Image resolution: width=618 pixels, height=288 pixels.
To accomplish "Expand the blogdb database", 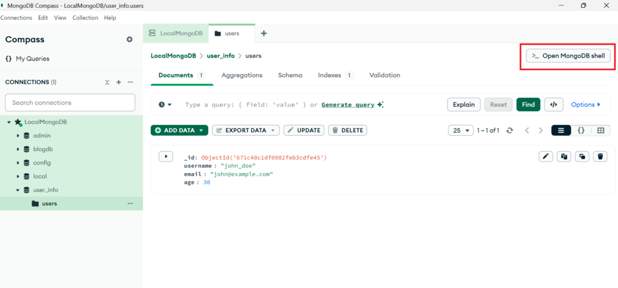I will [x=18, y=149].
